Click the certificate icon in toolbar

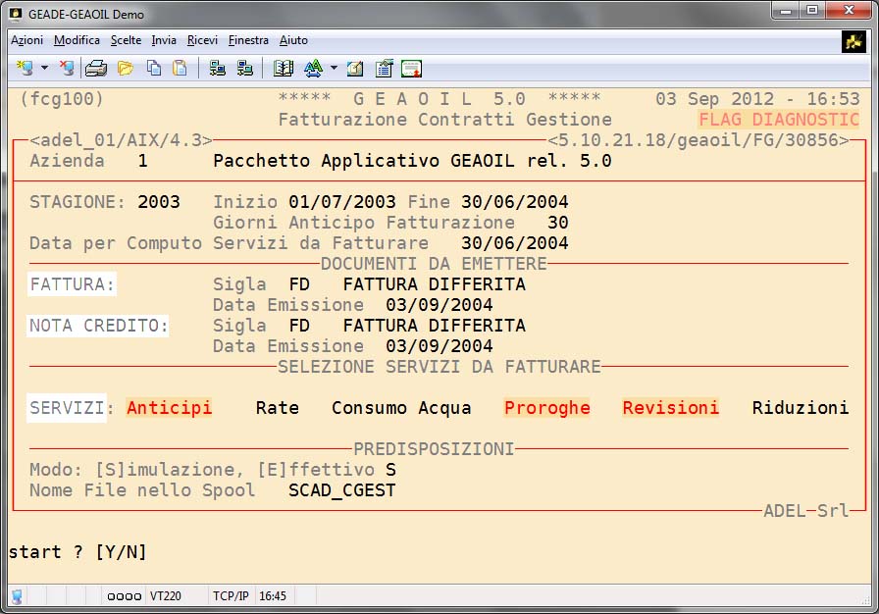click(411, 68)
